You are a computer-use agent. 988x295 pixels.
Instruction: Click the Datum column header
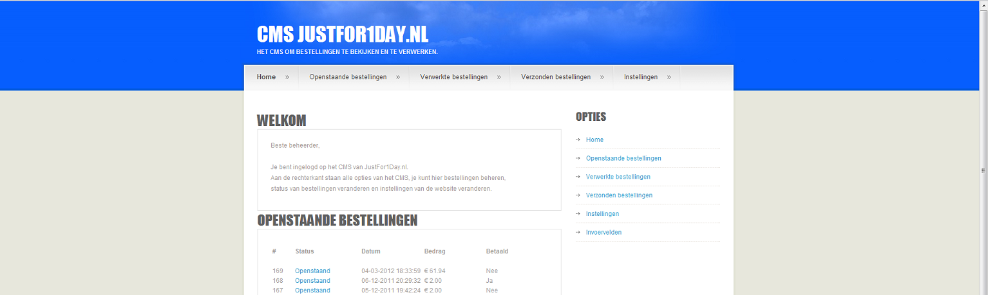371,251
